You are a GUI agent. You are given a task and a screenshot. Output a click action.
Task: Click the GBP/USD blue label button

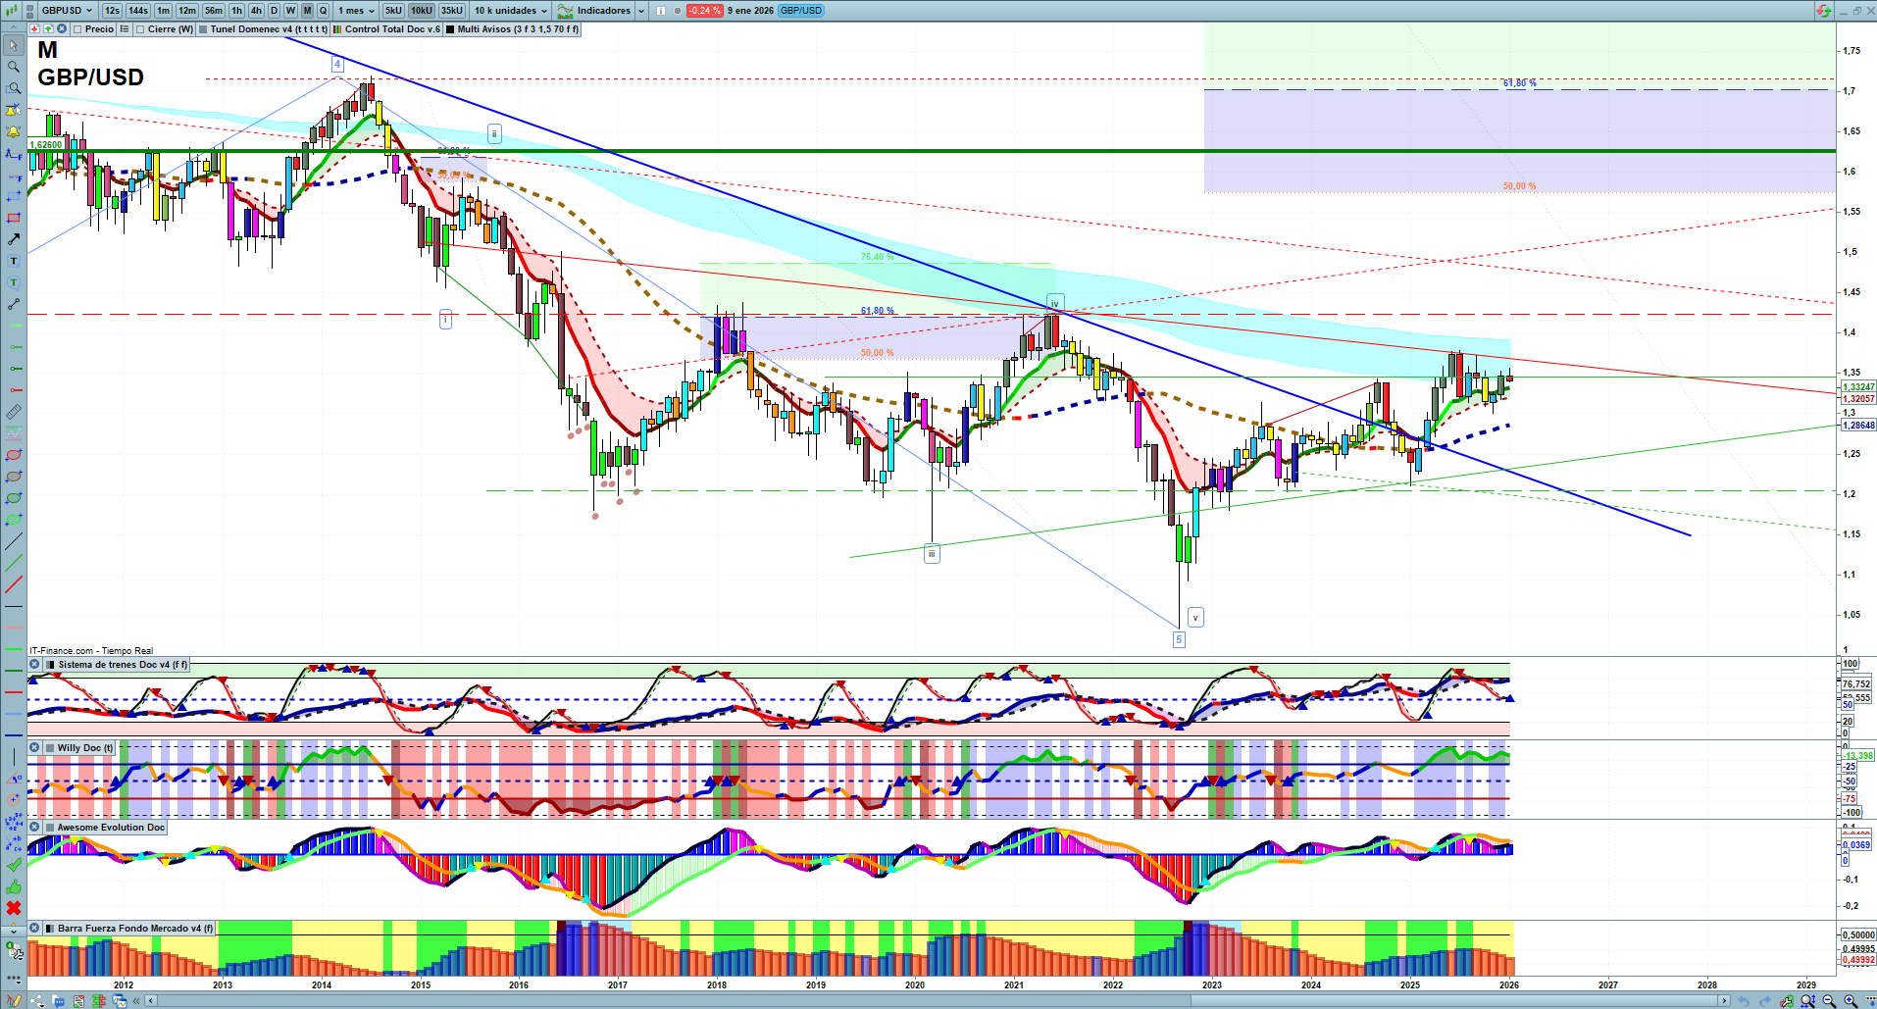(x=801, y=11)
